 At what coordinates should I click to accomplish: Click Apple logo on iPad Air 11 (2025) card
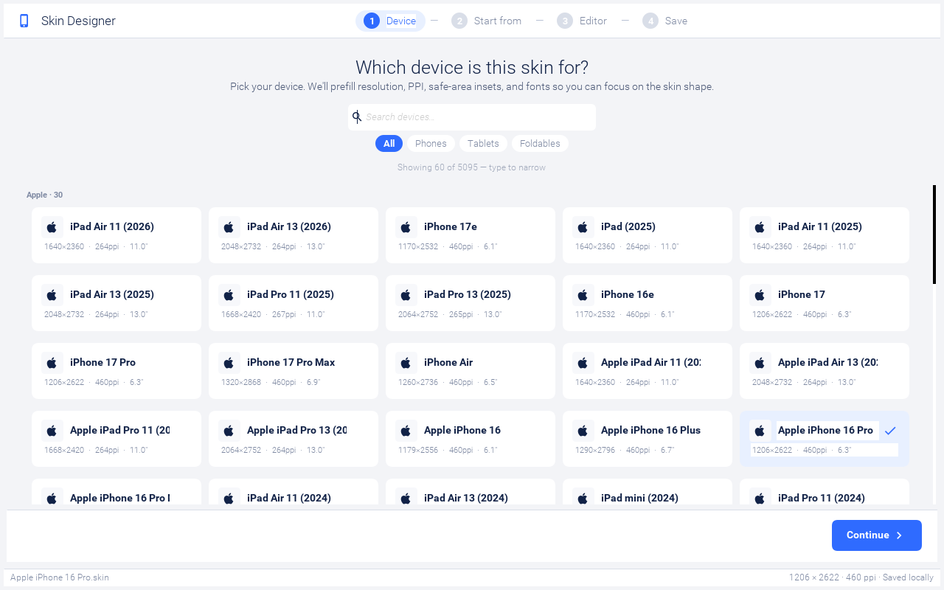point(760,227)
